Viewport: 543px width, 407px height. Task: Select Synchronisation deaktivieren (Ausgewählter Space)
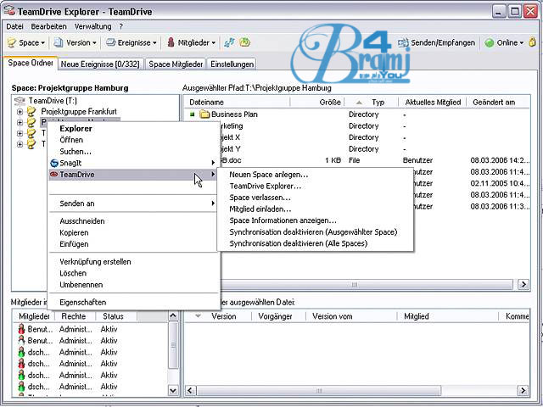(x=315, y=231)
